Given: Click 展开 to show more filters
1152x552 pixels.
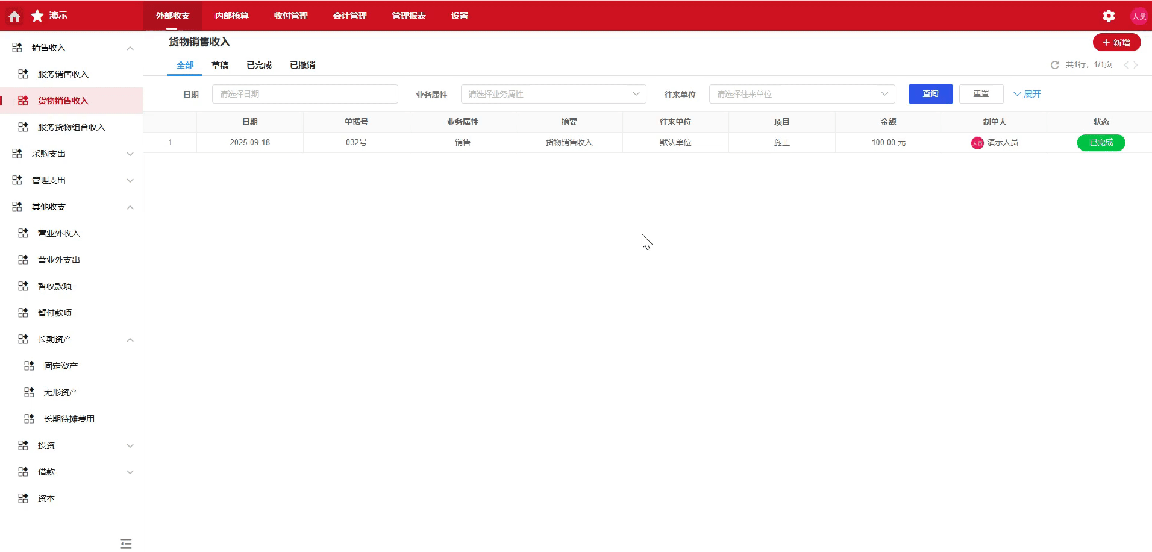Looking at the screenshot, I should pyautogui.click(x=1027, y=94).
